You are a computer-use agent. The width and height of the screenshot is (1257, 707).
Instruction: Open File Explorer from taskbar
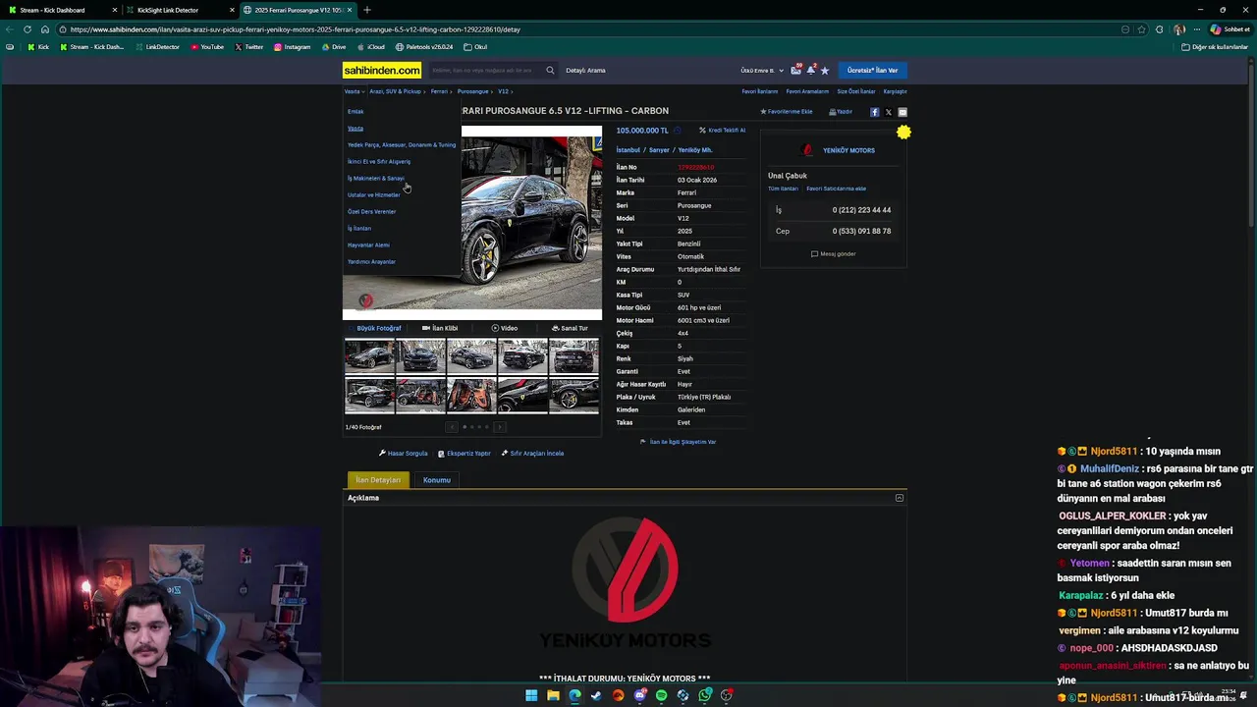coord(553,695)
